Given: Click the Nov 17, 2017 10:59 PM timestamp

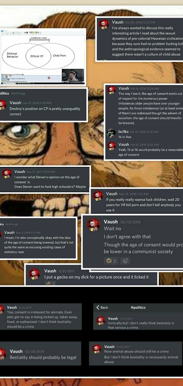Looking at the screenshot, I should click(41, 172).
